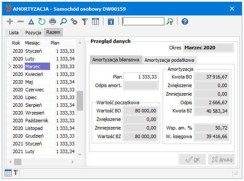The image size is (244, 181).
Task: Click the list's vertical scrollbar down arrow
Action: click(x=80, y=154)
